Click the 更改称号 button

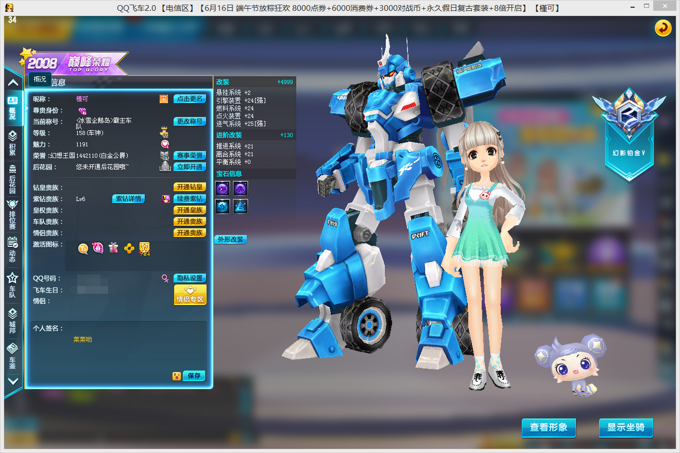click(x=190, y=122)
